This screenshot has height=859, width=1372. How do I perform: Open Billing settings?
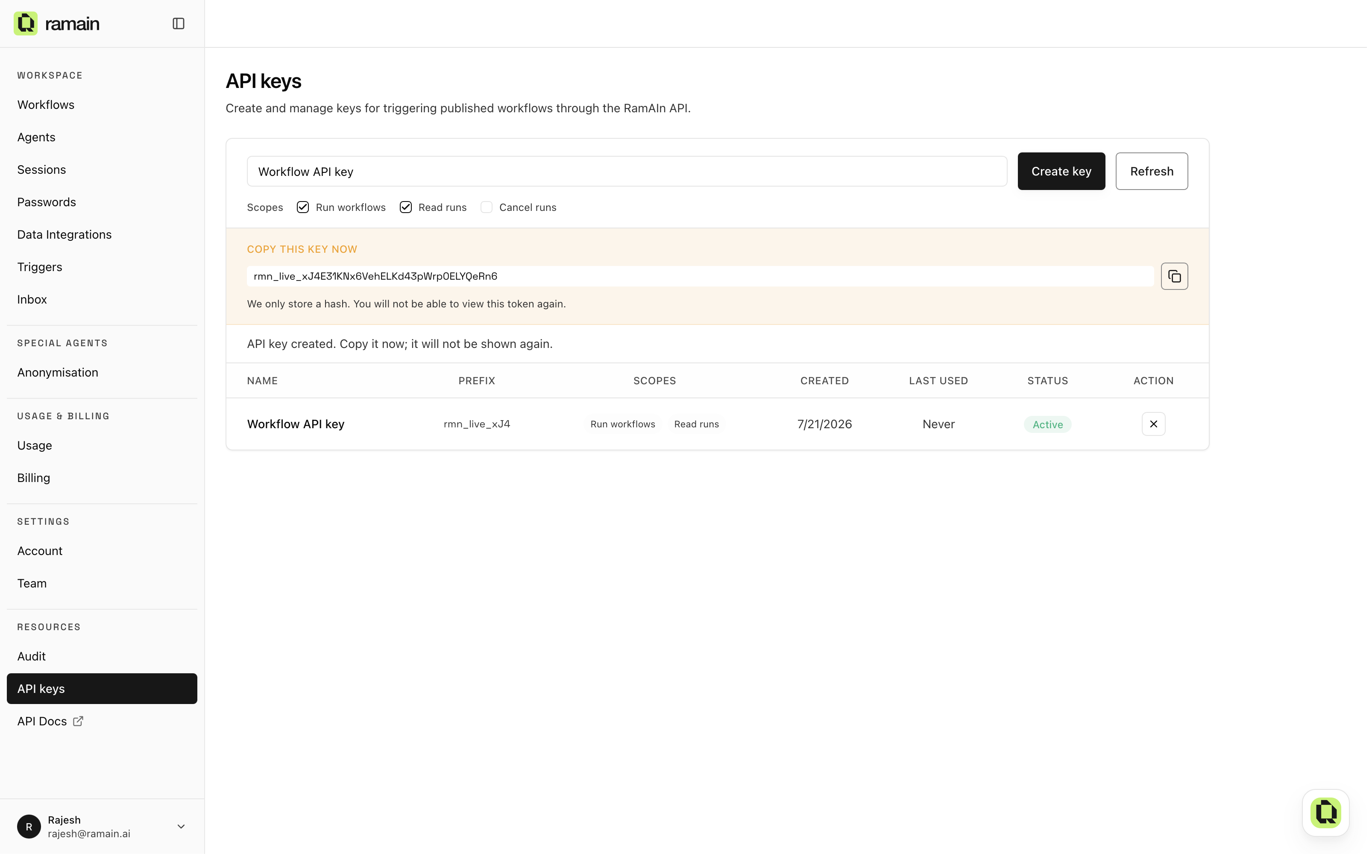click(103, 479)
